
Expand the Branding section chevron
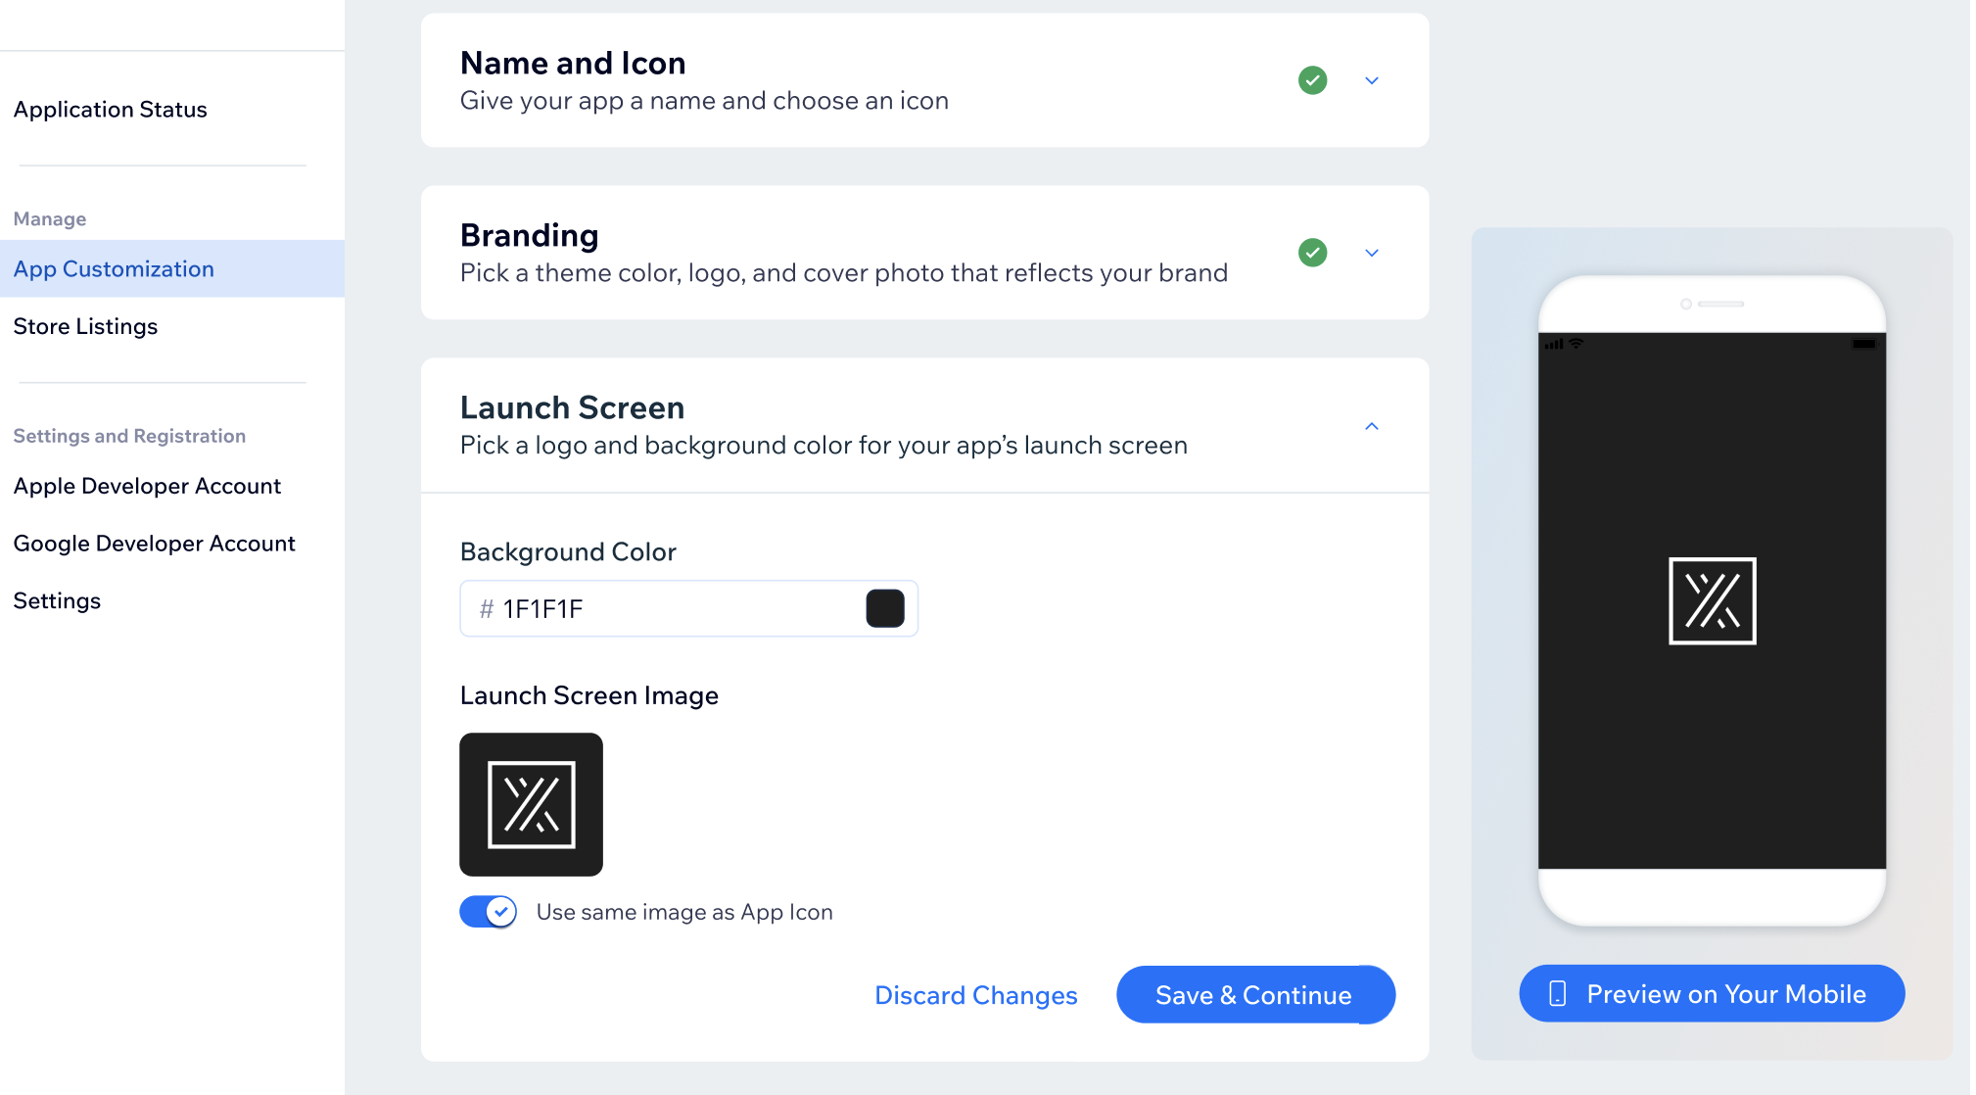(x=1372, y=252)
